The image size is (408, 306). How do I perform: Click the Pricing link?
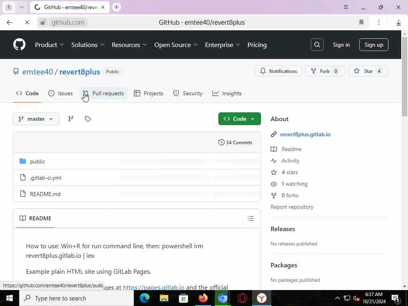257,45
